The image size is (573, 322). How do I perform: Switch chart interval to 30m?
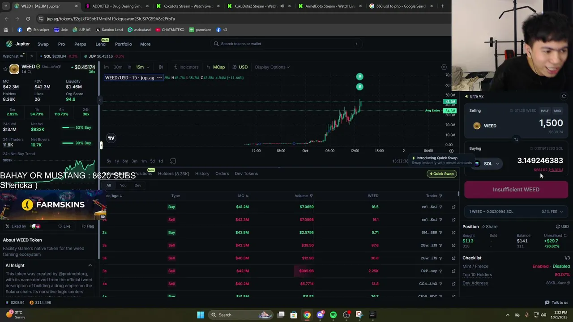click(118, 67)
